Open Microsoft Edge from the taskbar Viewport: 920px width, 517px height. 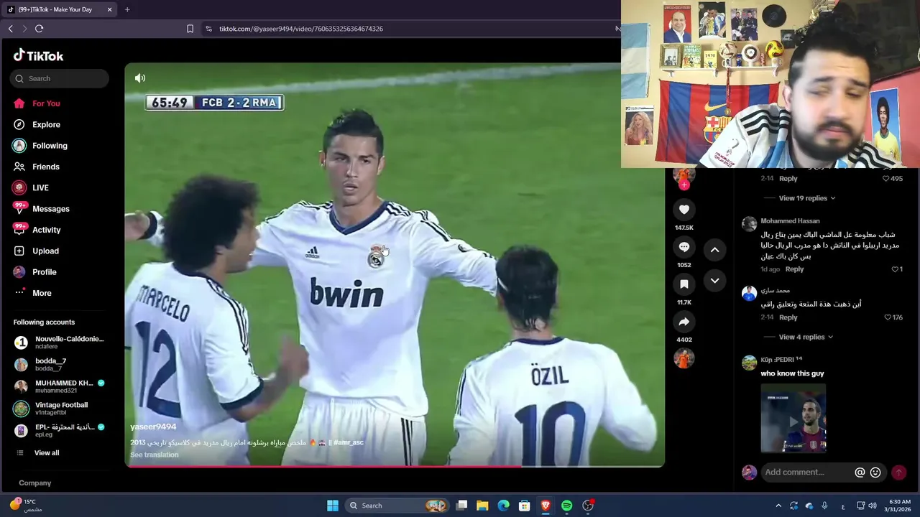(x=503, y=506)
